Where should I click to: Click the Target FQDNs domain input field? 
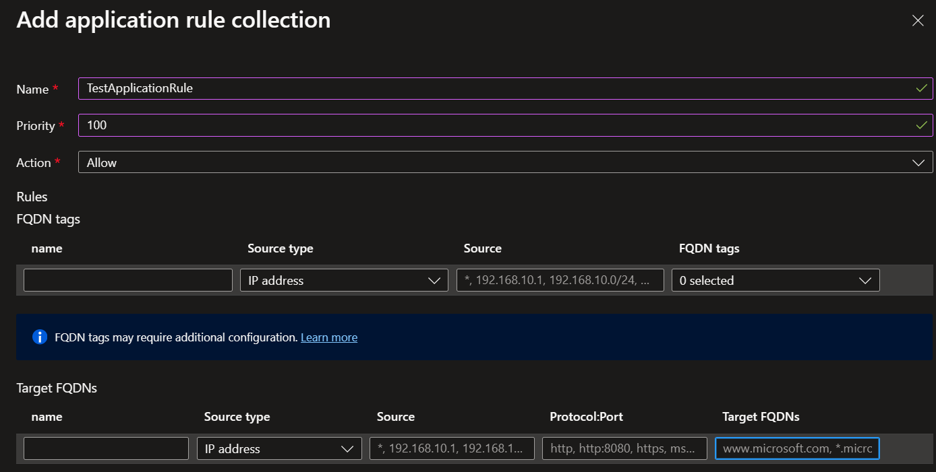(x=797, y=449)
